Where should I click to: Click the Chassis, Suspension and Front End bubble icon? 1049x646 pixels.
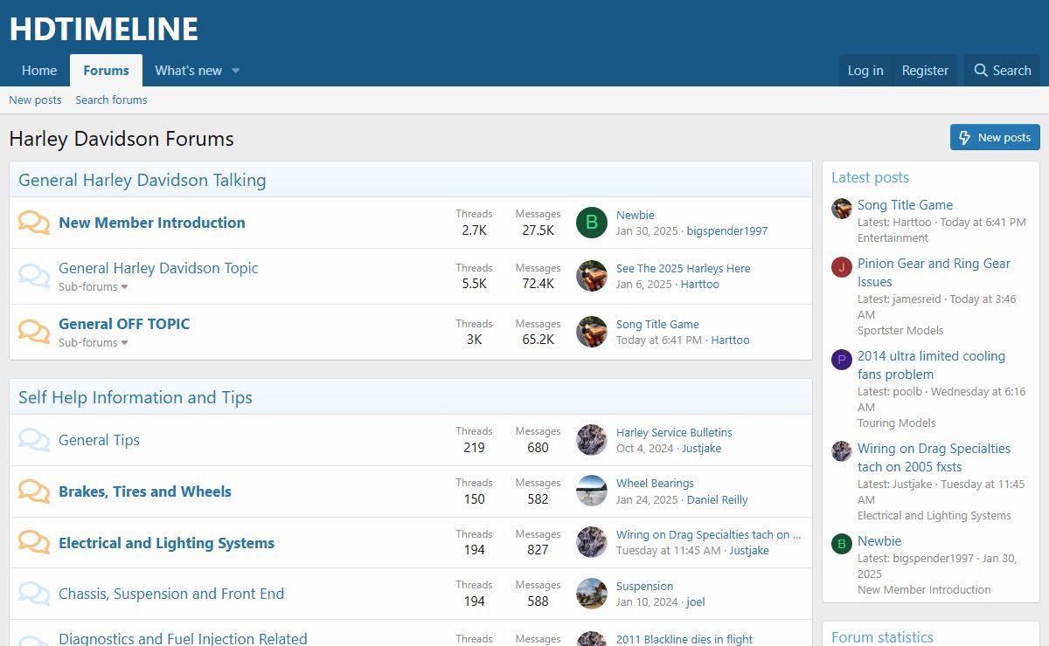[34, 594]
